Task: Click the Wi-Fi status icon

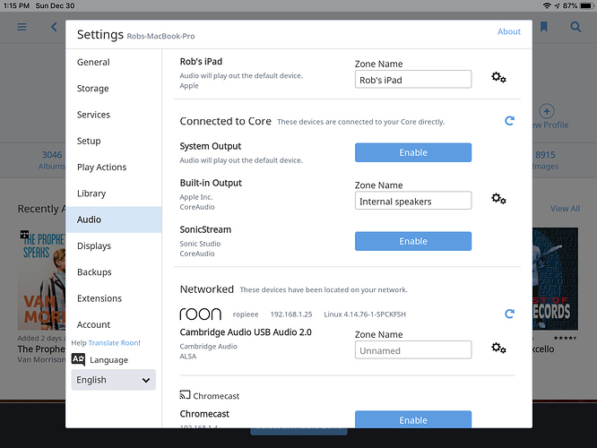Action: 547,5
